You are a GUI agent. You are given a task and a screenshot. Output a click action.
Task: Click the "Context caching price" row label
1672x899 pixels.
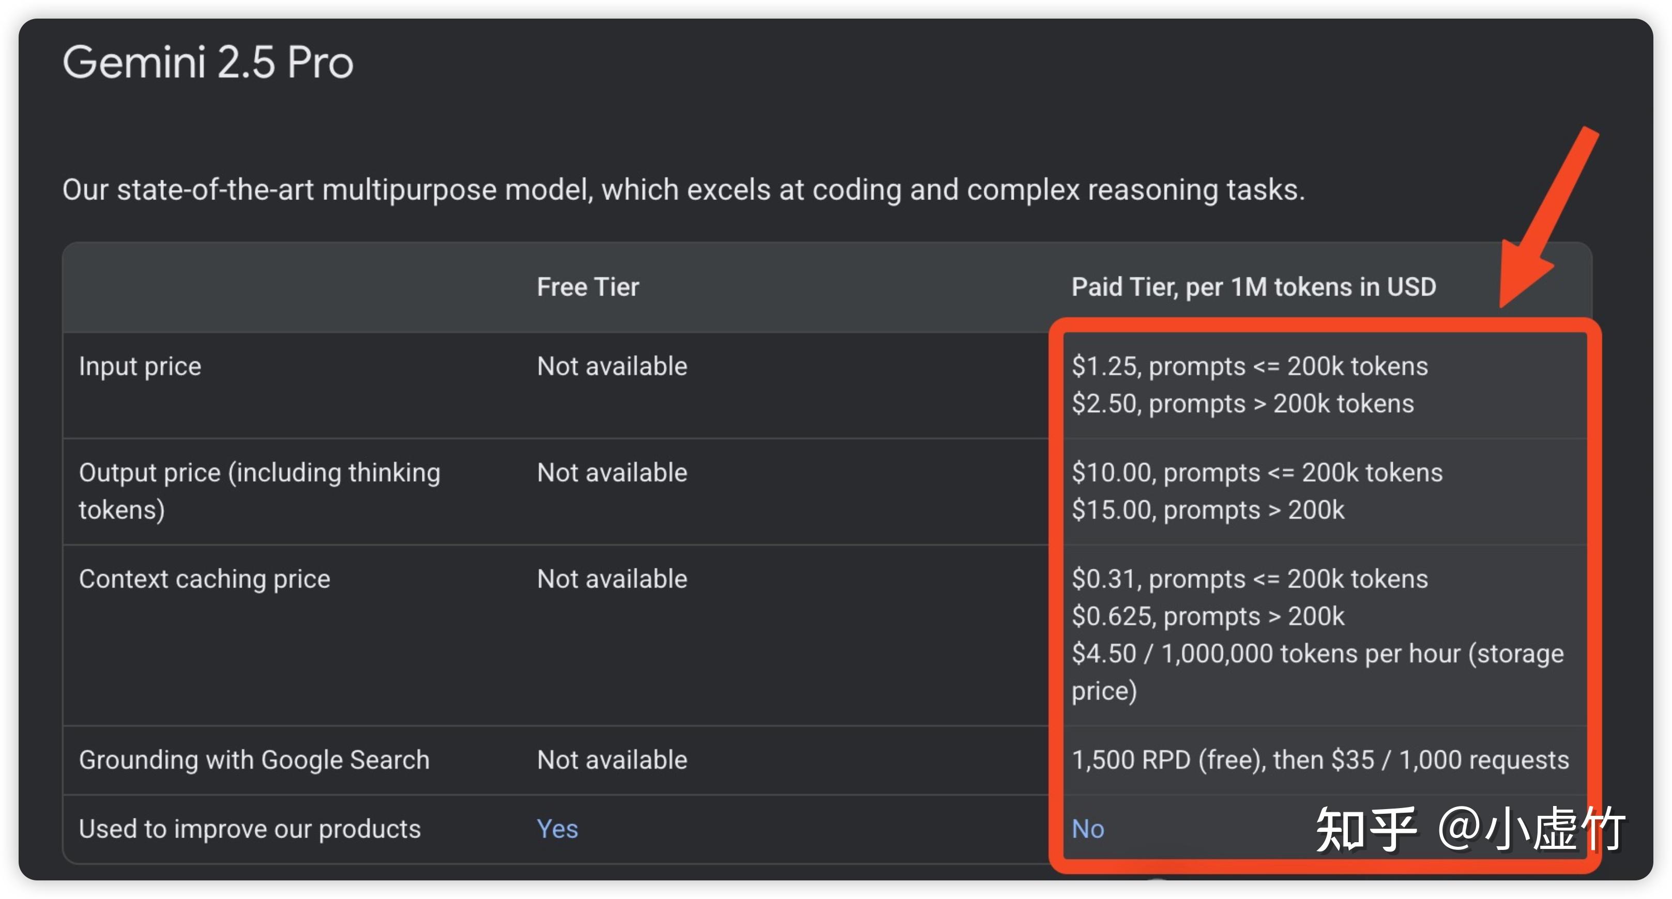pyautogui.click(x=204, y=579)
